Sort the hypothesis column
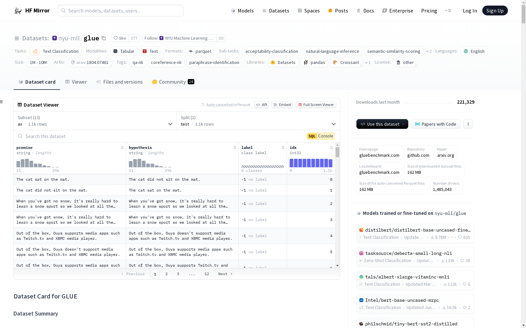 point(235,148)
